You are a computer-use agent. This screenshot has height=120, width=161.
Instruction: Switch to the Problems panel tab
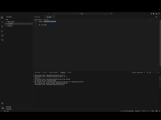point(37,72)
